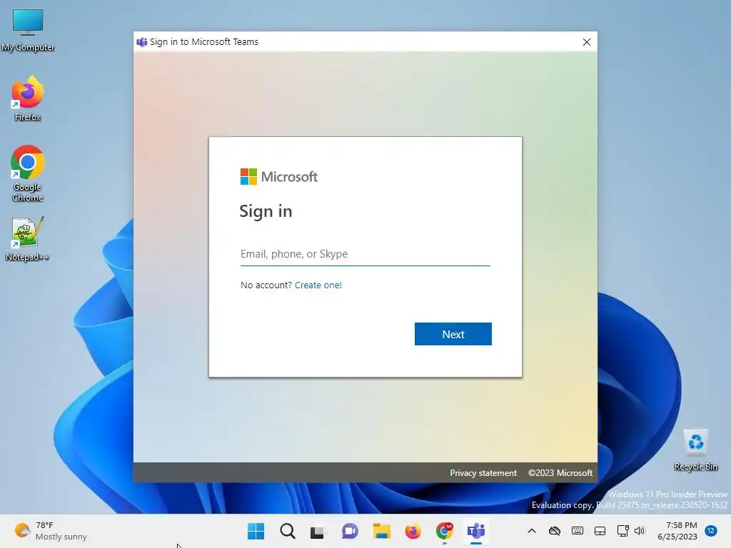Open Google Chrome from the taskbar

[444, 531]
